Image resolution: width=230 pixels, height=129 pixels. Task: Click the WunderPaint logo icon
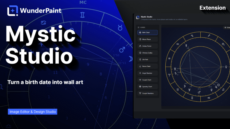(13, 10)
